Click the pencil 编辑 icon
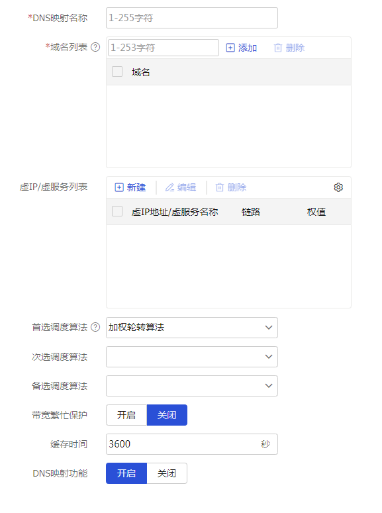382x513 pixels. click(x=169, y=187)
